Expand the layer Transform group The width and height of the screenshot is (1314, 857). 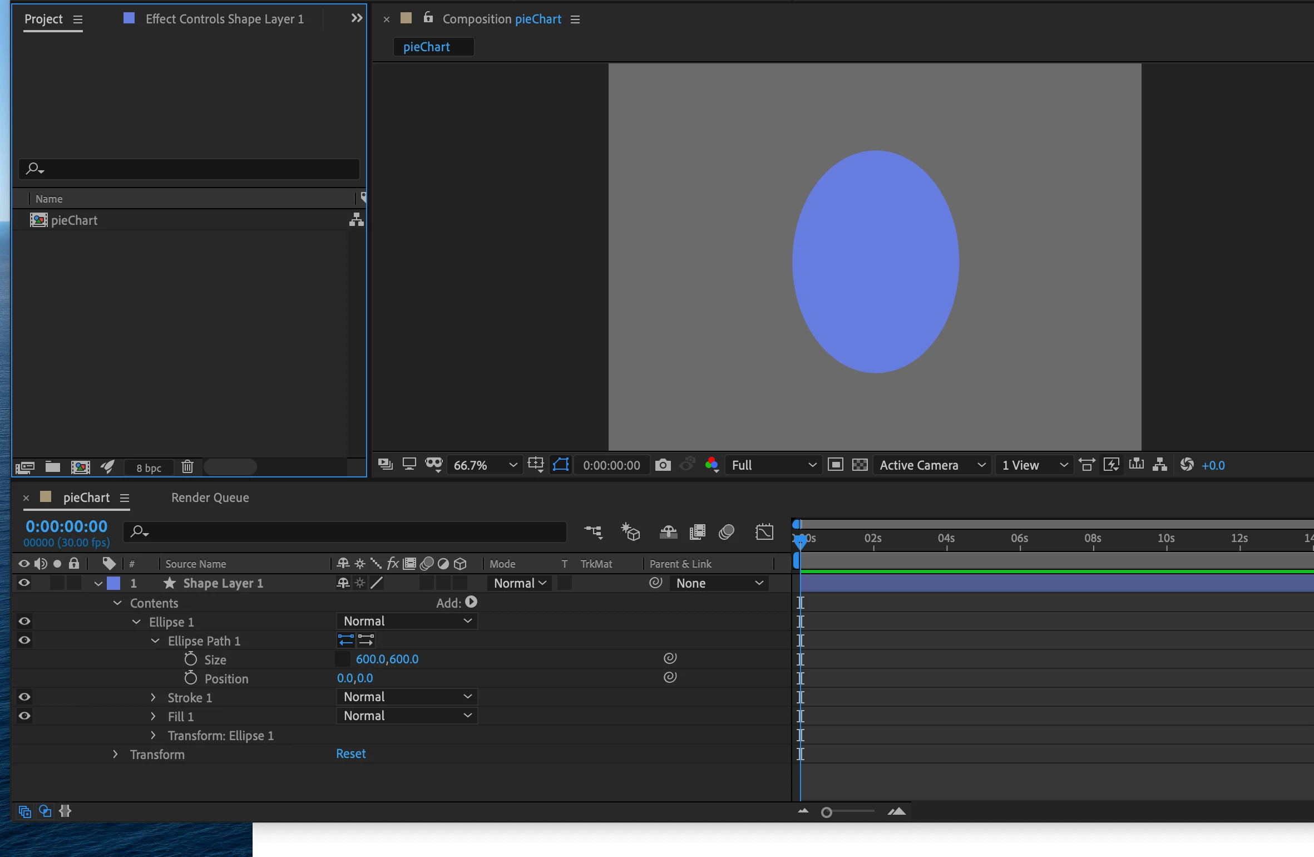point(115,754)
